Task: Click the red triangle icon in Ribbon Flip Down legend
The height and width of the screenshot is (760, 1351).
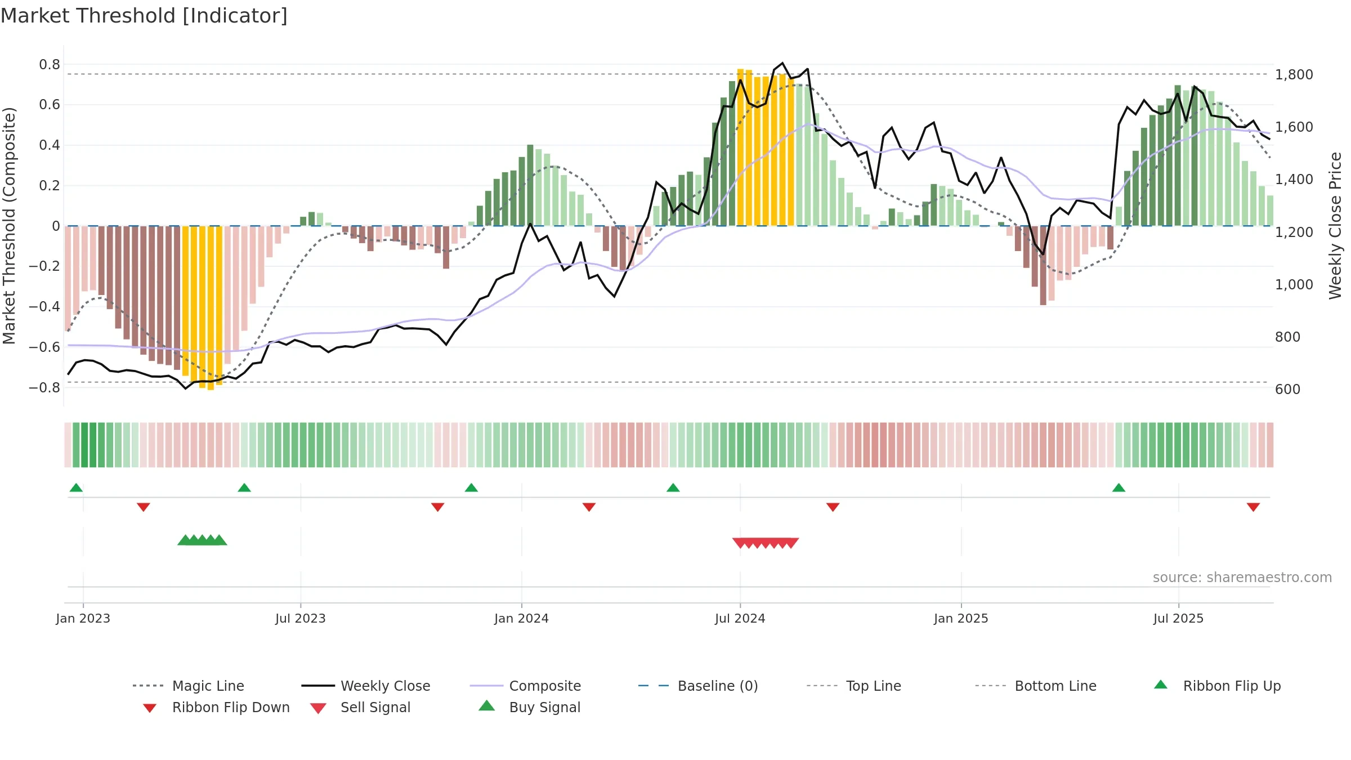Action: 150,708
